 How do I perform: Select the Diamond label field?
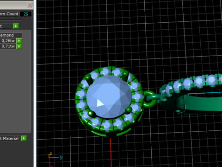point(11,35)
